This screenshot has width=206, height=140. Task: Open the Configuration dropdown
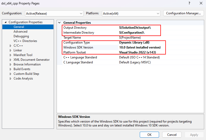pos(54,13)
